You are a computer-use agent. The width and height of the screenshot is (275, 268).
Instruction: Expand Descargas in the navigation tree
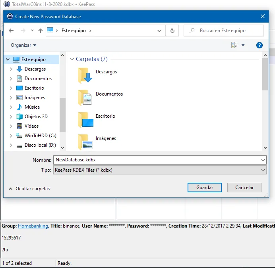(11, 69)
